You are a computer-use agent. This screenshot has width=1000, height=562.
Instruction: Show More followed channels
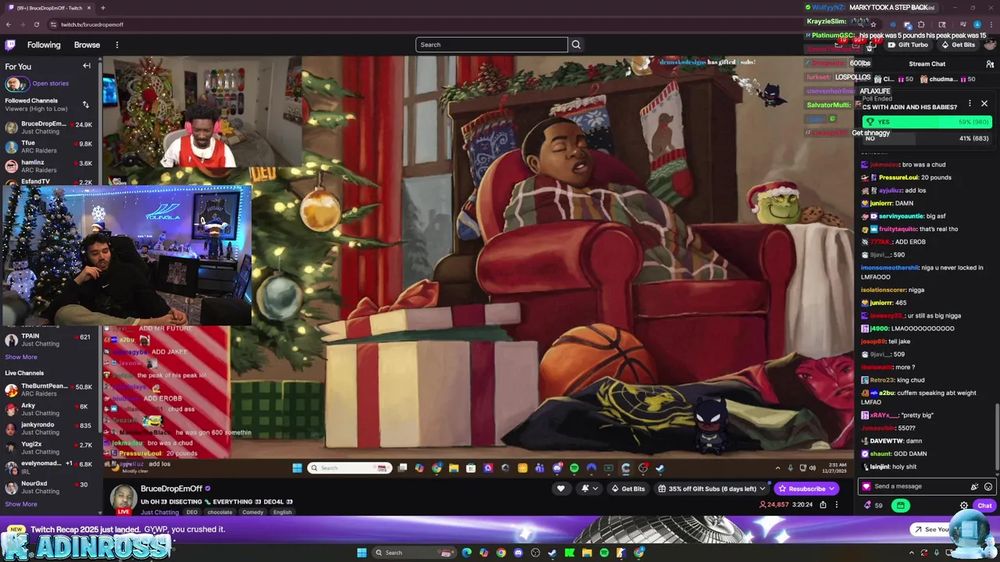21,357
